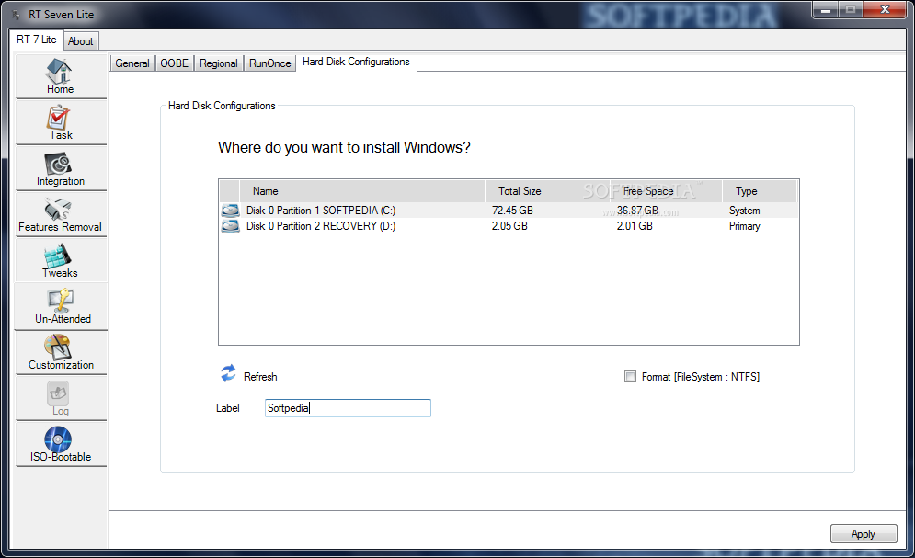Open the RunOnce tab
Image resolution: width=915 pixels, height=558 pixels.
tap(269, 63)
